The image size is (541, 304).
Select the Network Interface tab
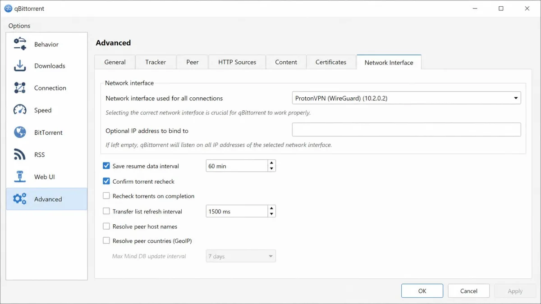point(389,62)
